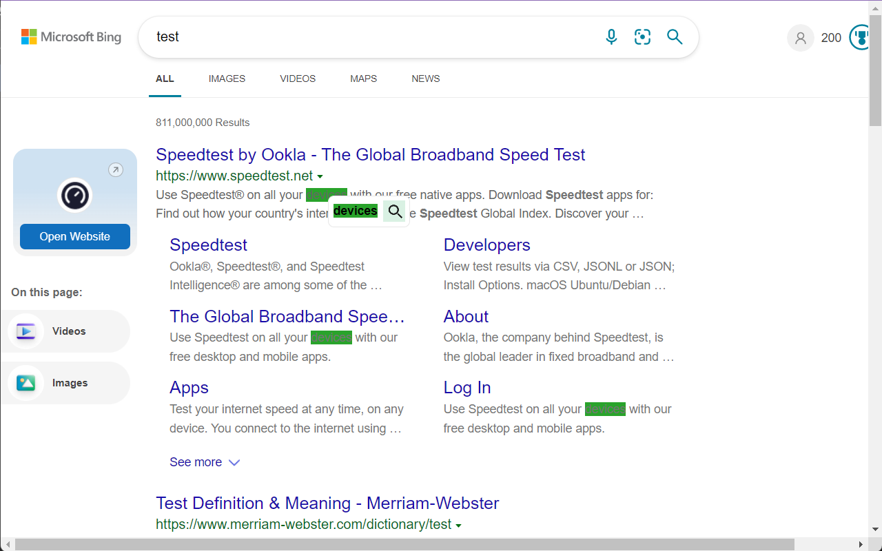Click the On this page: heading
Image resolution: width=882 pixels, height=551 pixels.
click(47, 292)
